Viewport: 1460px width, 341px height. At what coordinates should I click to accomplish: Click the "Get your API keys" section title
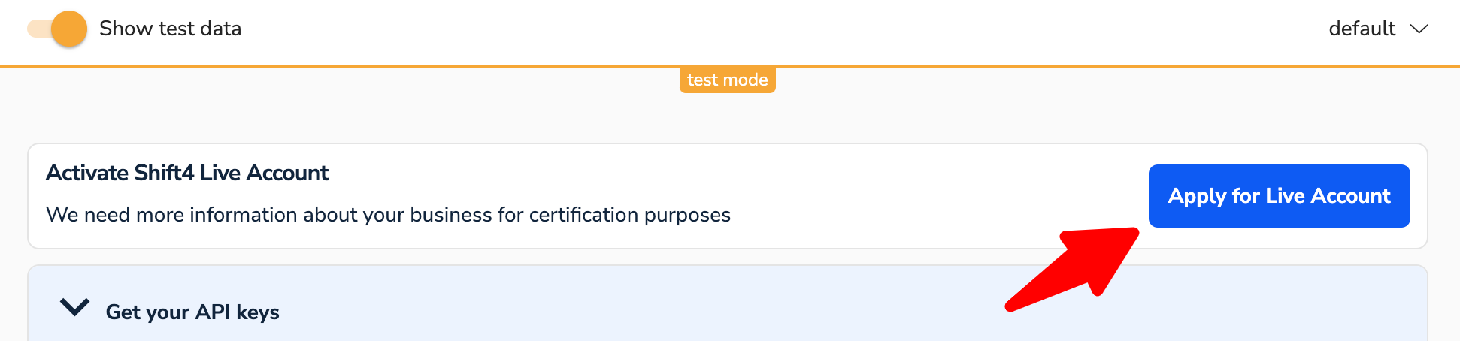(x=192, y=312)
